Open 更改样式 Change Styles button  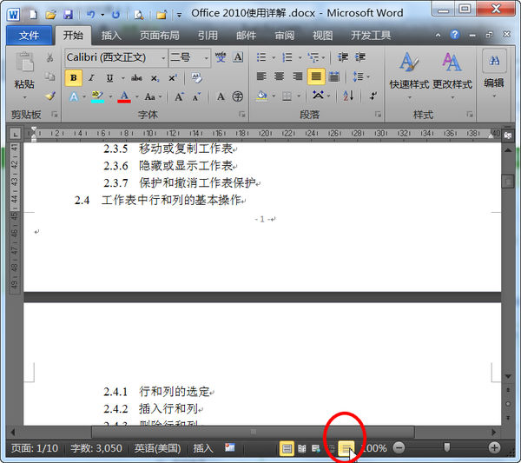point(452,76)
